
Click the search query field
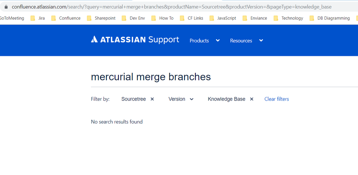point(224,77)
